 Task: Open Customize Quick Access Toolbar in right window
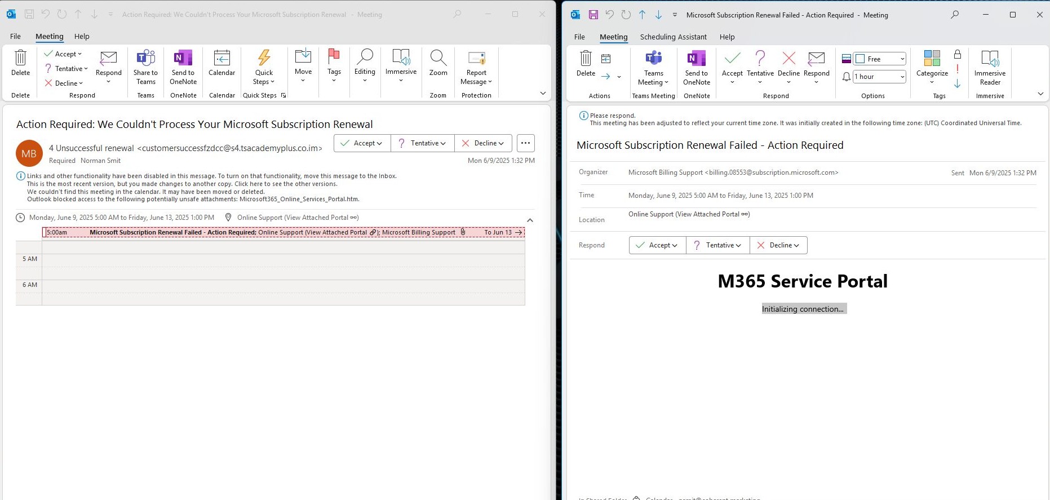(675, 15)
